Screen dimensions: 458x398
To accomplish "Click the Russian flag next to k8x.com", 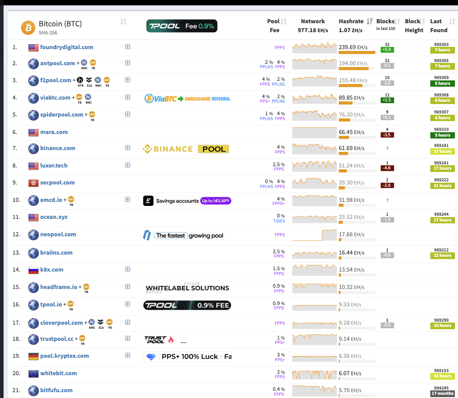I will pyautogui.click(x=34, y=270).
